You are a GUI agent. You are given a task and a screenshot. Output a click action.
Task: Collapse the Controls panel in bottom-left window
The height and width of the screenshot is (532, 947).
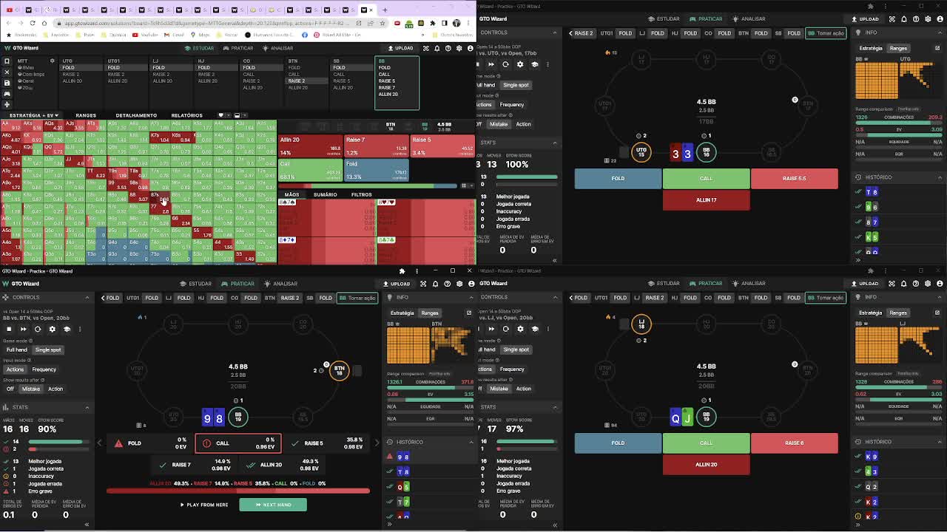click(87, 297)
